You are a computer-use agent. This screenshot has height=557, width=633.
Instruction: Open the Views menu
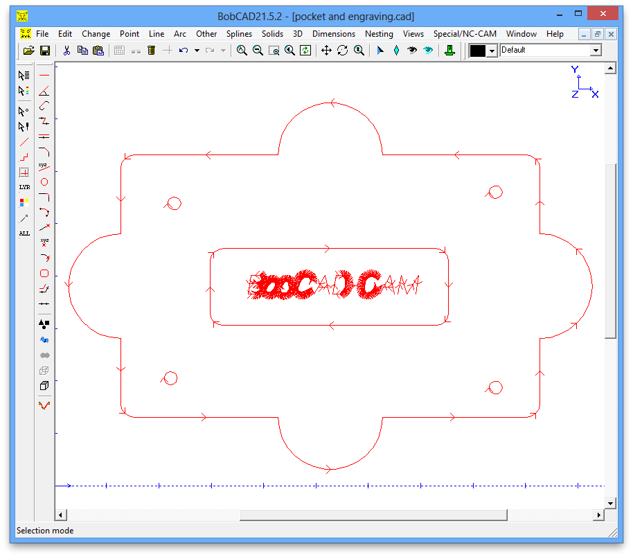[x=413, y=34]
